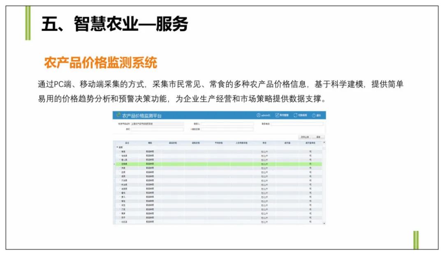Click the required date field marked with an asterisk
Screen dimensions: 444x255
227,129
